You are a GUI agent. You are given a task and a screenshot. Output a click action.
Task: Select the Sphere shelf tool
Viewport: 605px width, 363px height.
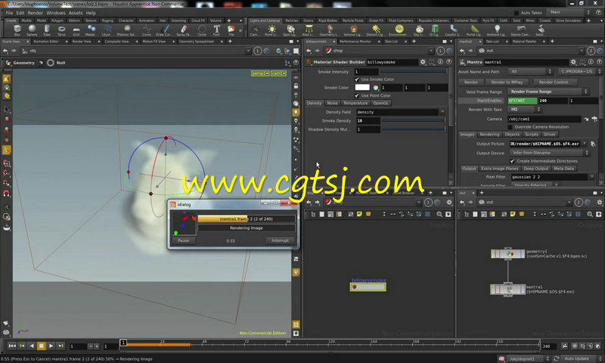32,30
